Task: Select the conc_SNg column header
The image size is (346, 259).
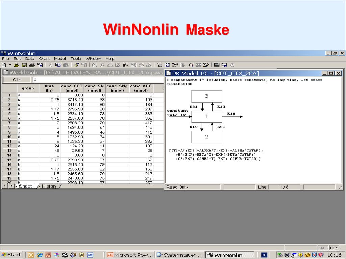Action: (117, 88)
